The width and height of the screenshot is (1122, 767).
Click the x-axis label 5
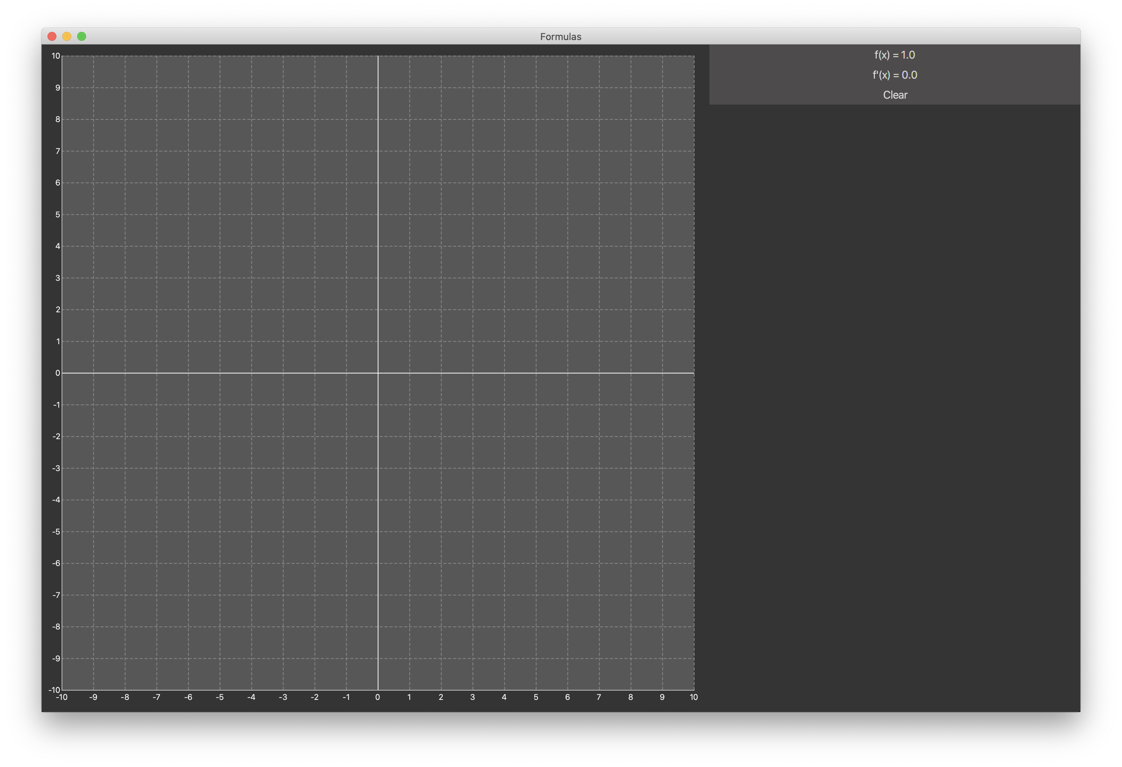tap(536, 697)
